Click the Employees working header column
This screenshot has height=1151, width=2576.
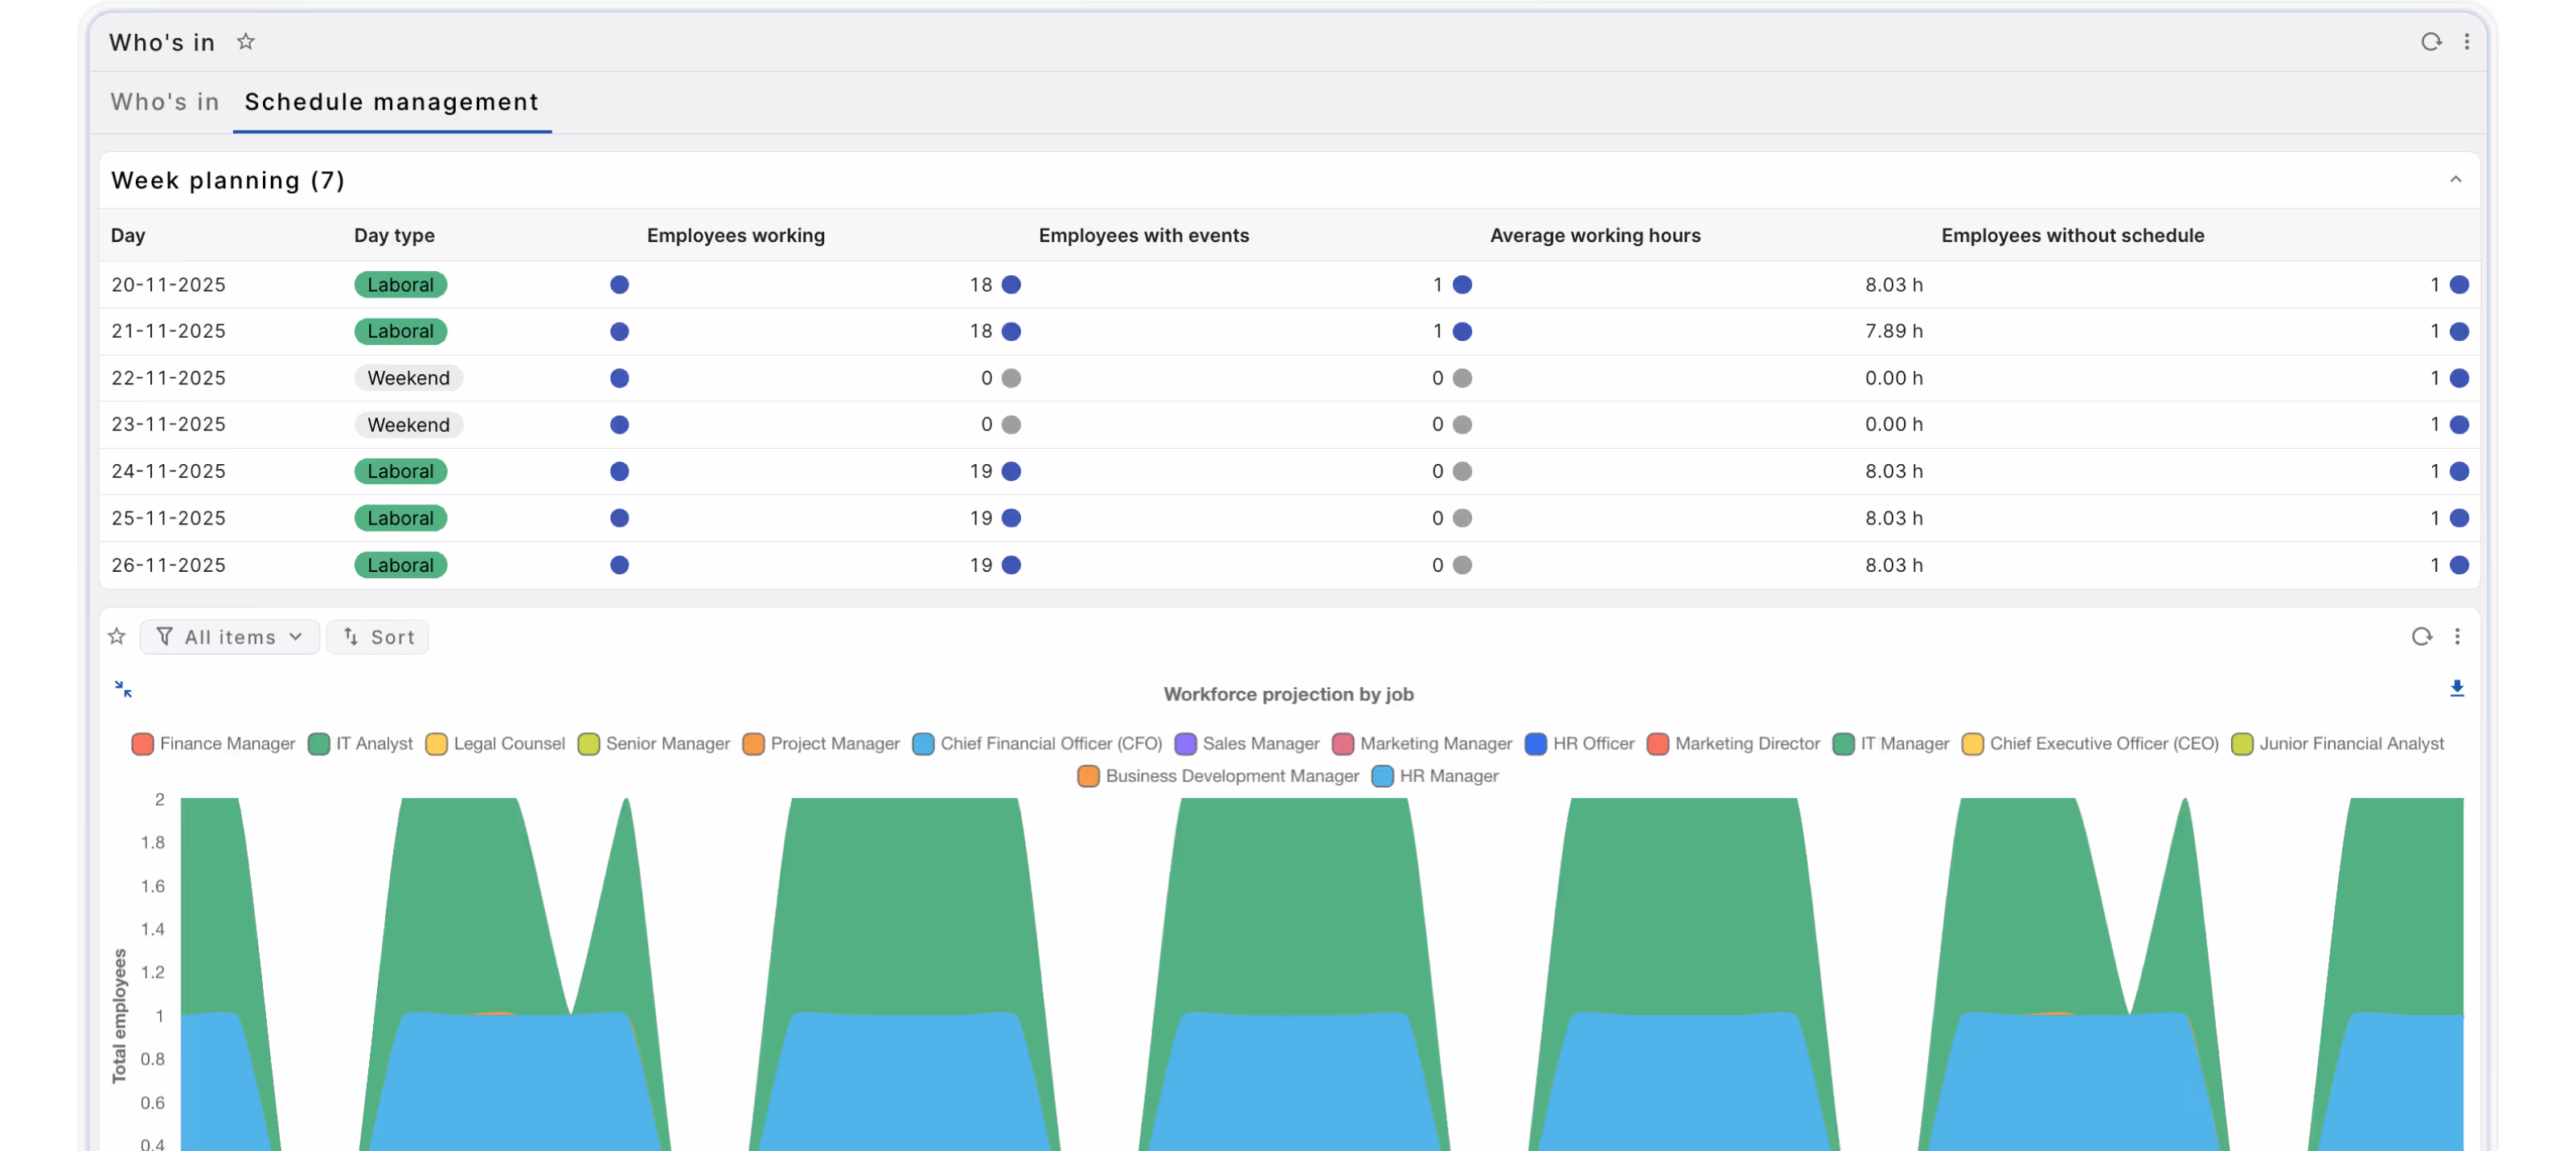pos(735,235)
